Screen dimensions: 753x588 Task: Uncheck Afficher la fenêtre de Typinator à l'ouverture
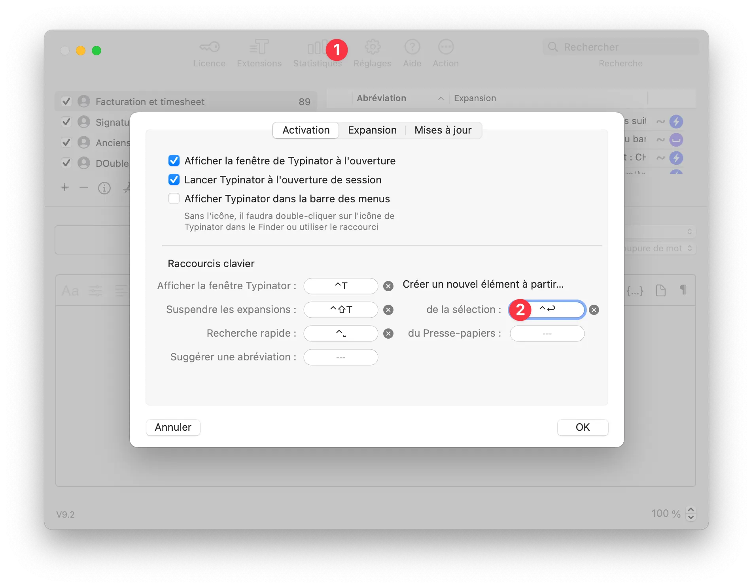pos(174,160)
